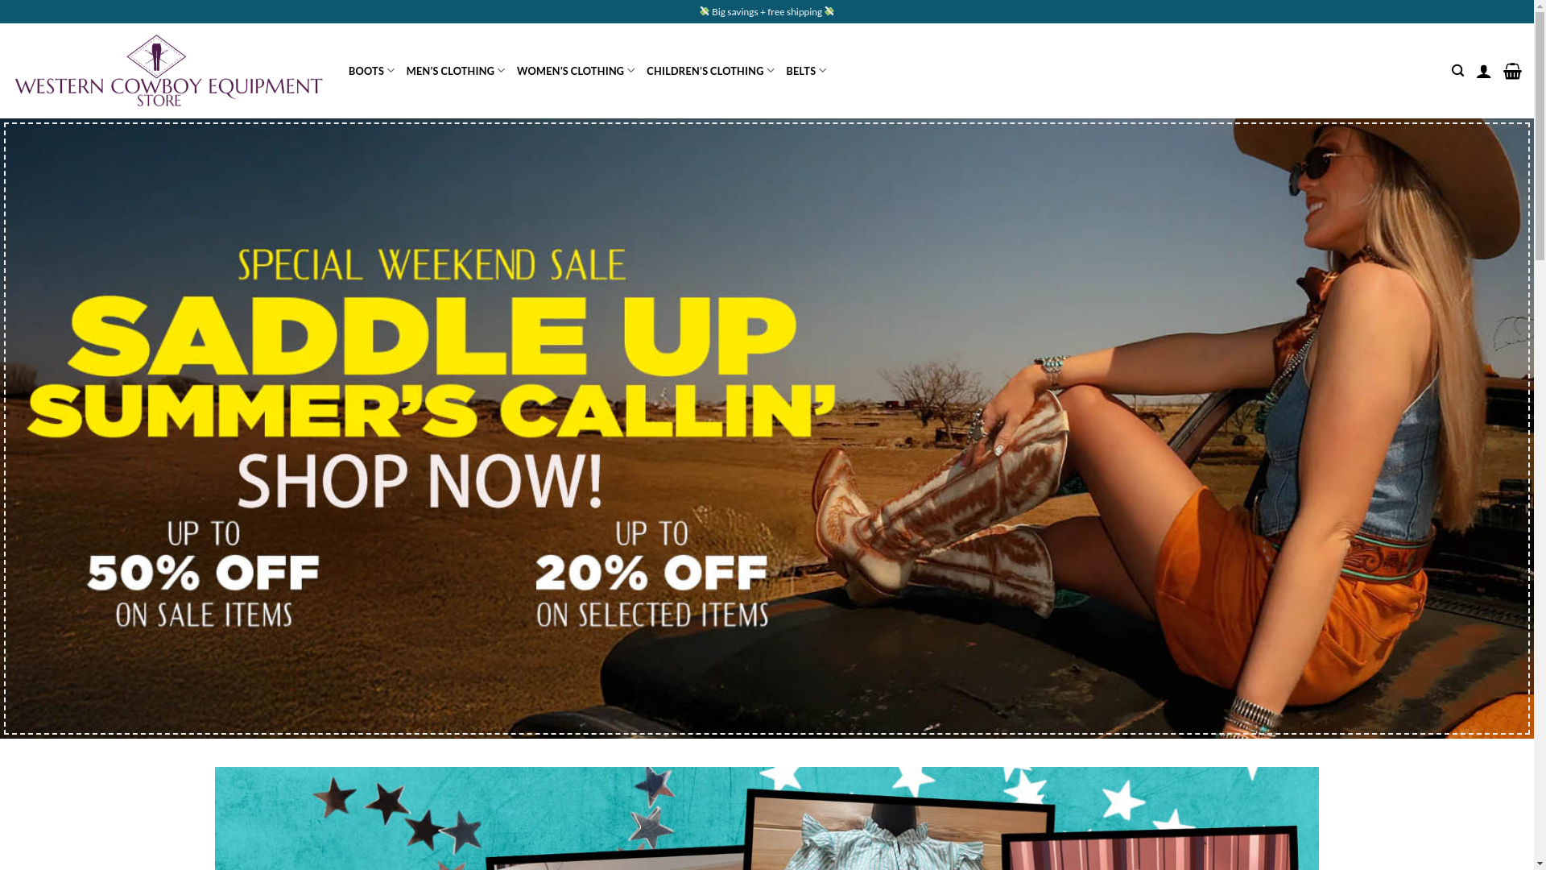Image resolution: width=1546 pixels, height=870 pixels.
Task: Open the shopping cart basket icon
Action: coord(1512,71)
